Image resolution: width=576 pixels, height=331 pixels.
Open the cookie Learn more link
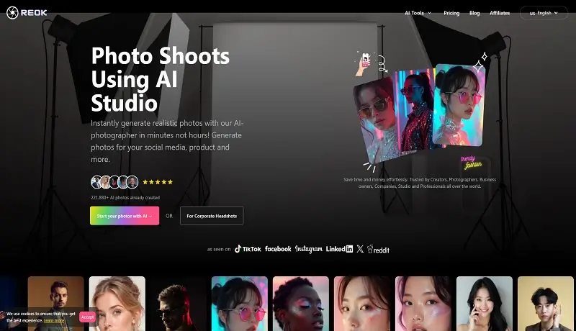(x=54, y=320)
